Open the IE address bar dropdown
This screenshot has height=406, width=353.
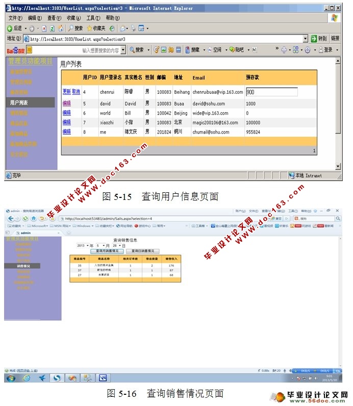(x=306, y=39)
